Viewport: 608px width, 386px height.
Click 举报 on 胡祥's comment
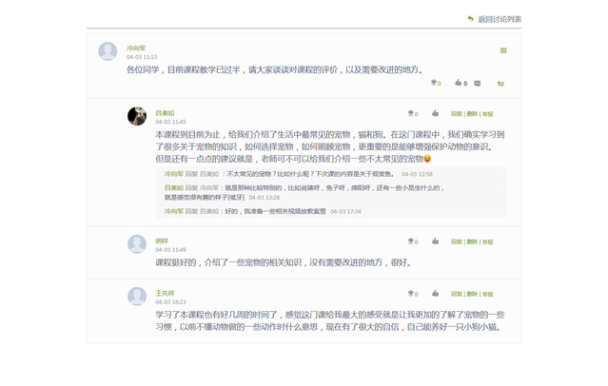pyautogui.click(x=487, y=241)
